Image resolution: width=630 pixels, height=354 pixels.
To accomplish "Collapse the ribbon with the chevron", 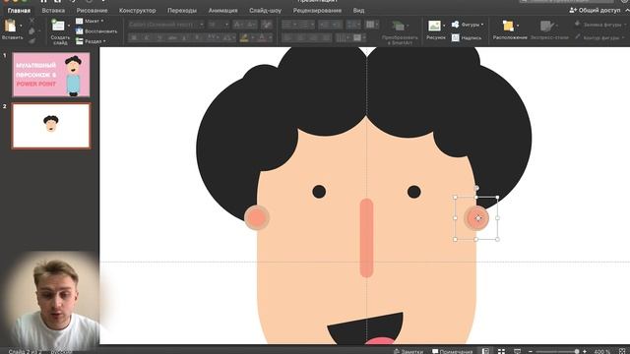I will coord(627,11).
